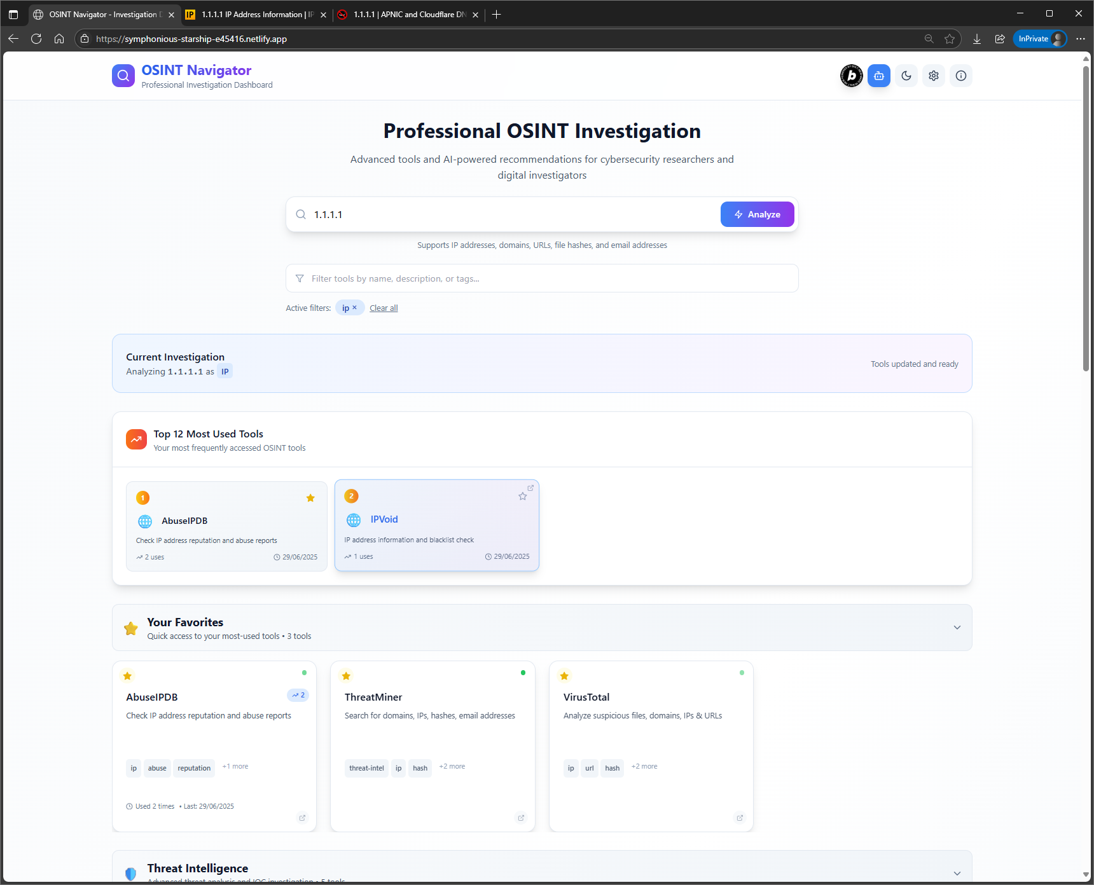
Task: Toggle dark mode with the moon icon
Action: (906, 76)
